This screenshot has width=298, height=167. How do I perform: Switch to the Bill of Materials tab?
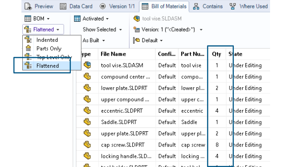(x=164, y=6)
